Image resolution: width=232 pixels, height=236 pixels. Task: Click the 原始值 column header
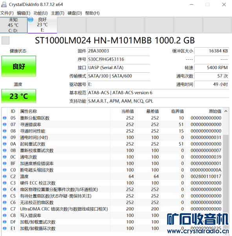tap(215, 111)
